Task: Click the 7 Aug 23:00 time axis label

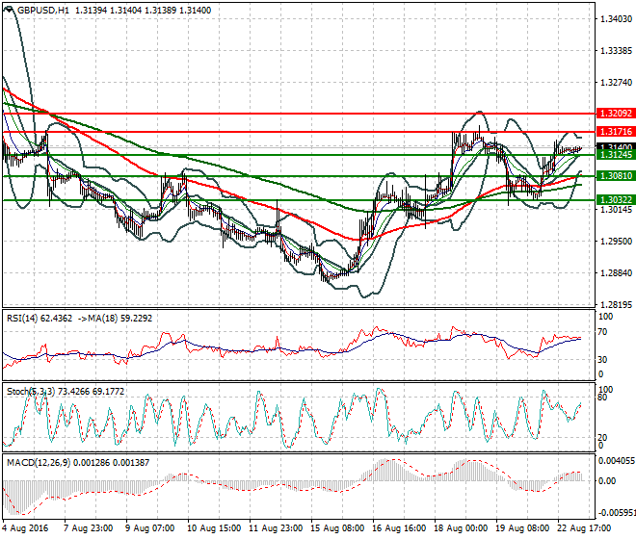Action: tap(88, 528)
